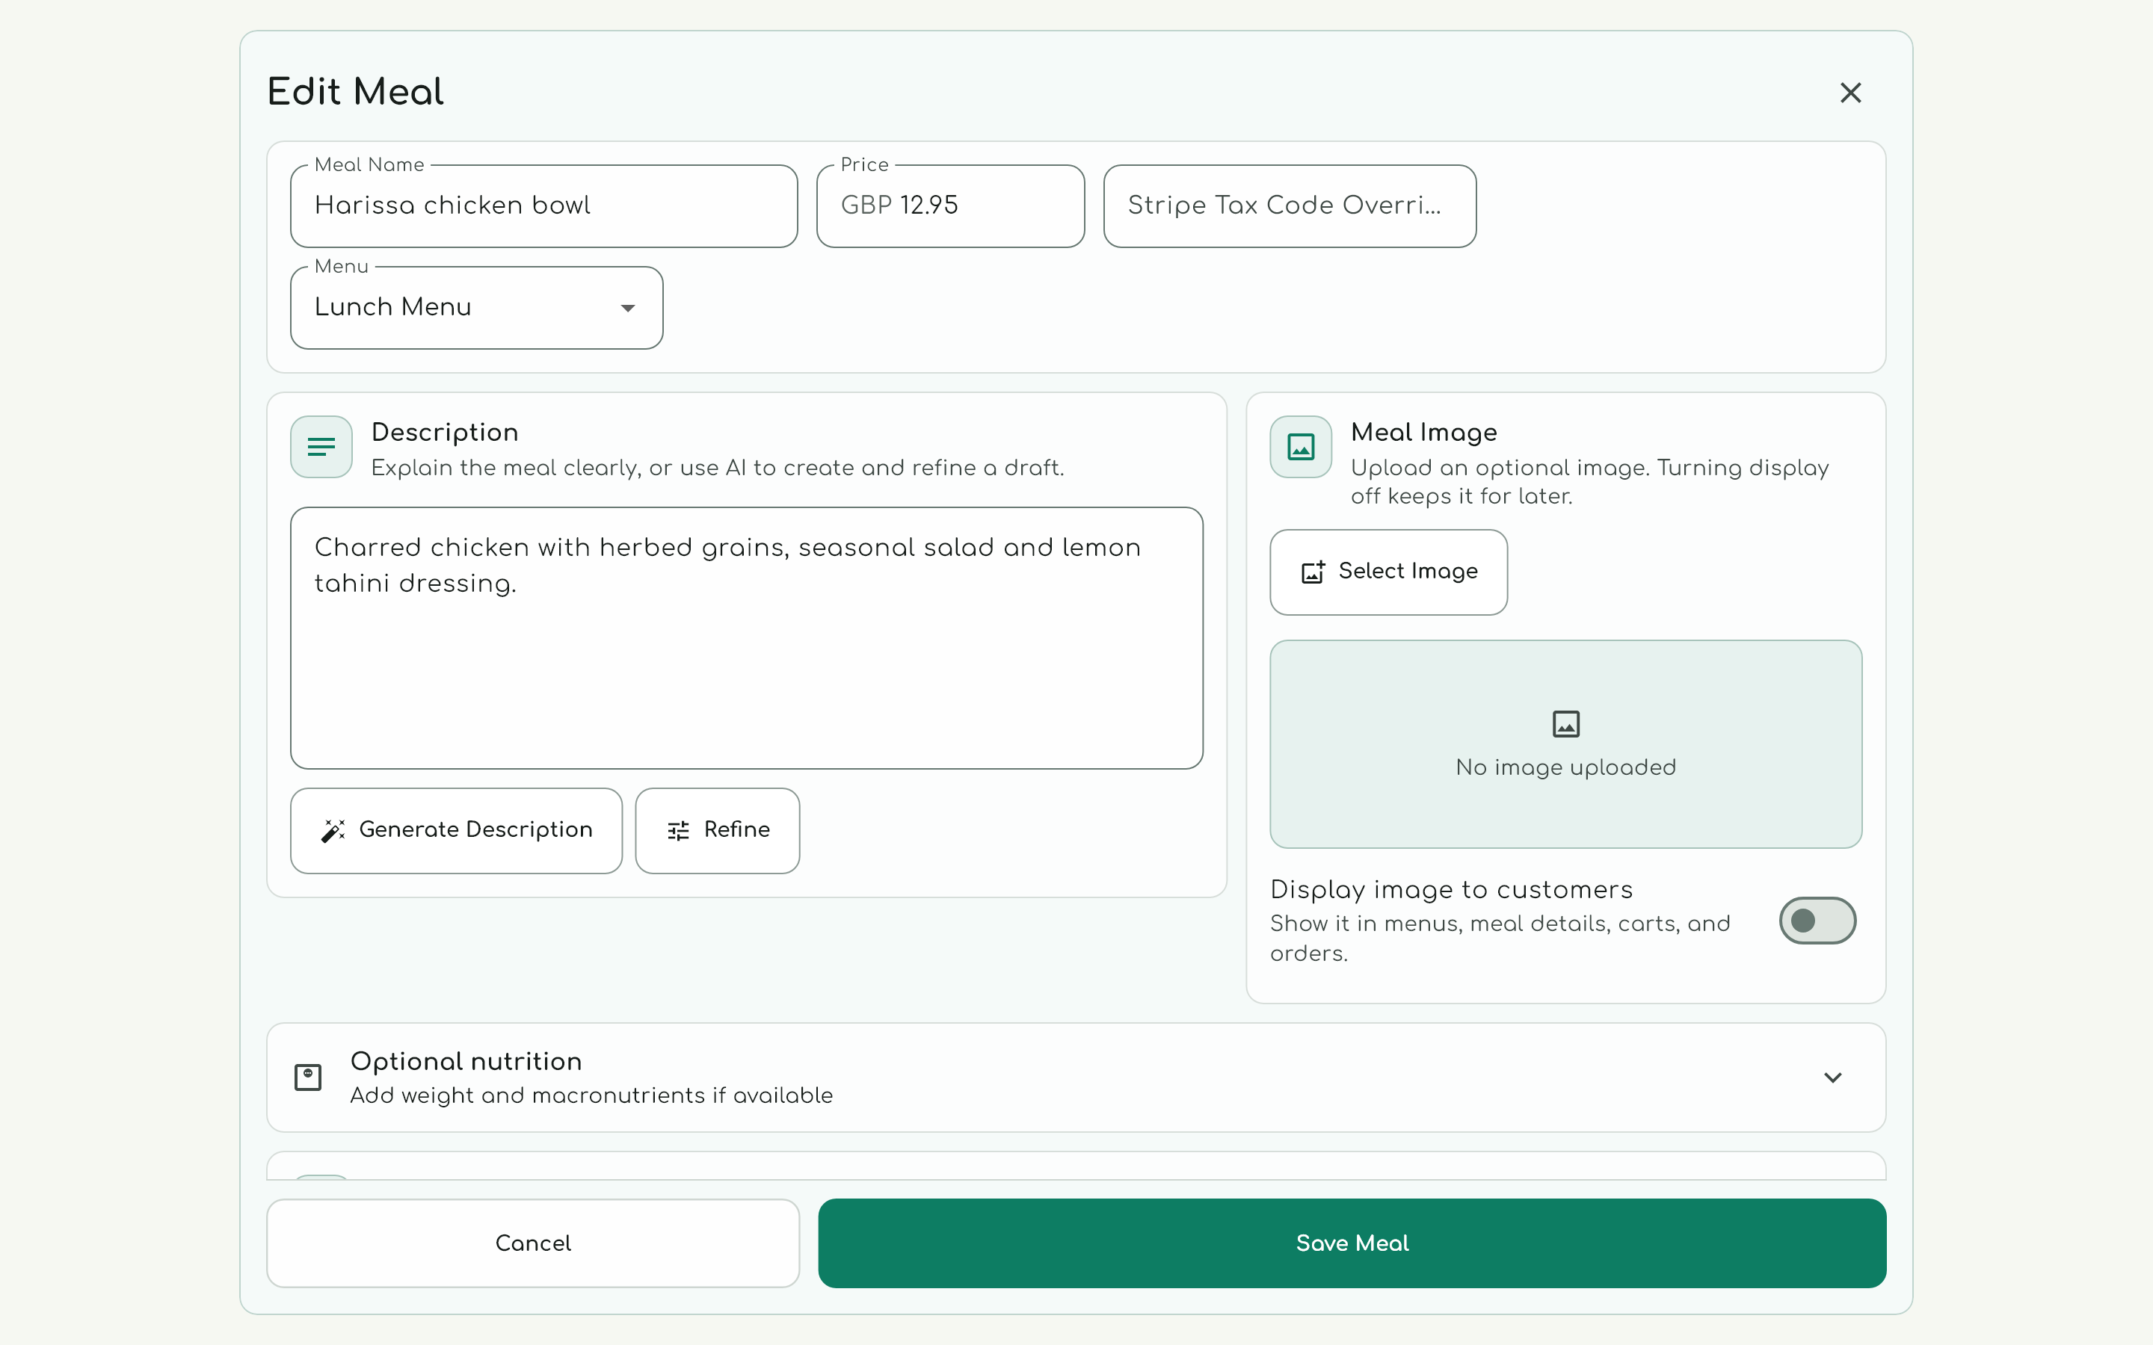Close the Edit Meal dialog
The height and width of the screenshot is (1345, 2153).
1850,93
